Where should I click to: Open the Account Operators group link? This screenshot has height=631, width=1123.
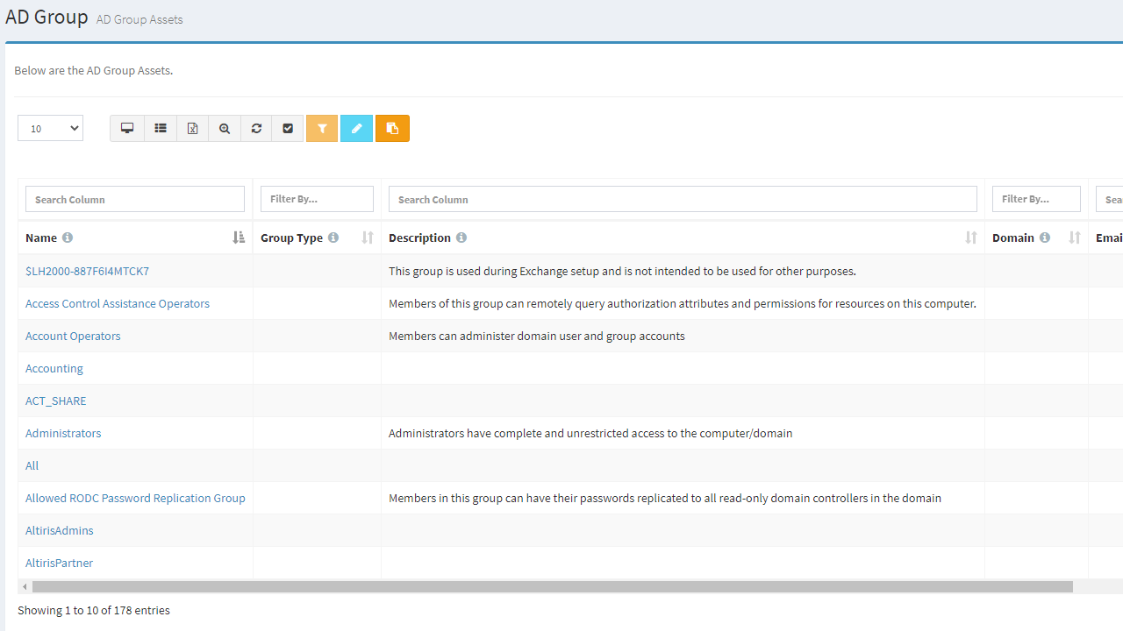click(x=73, y=336)
